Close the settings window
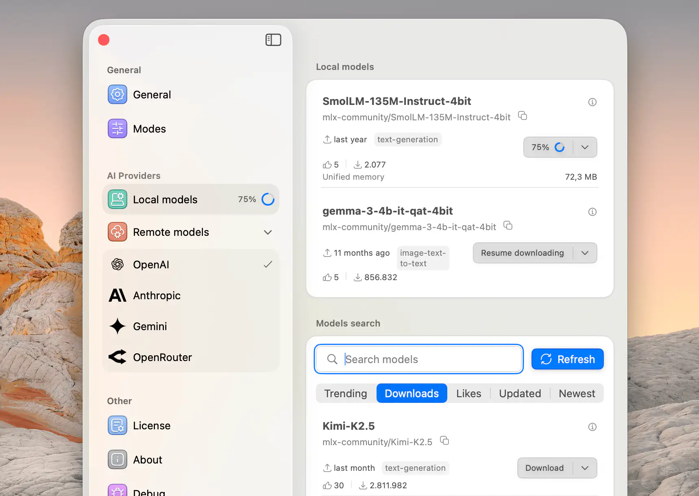The height and width of the screenshot is (496, 699). point(104,40)
